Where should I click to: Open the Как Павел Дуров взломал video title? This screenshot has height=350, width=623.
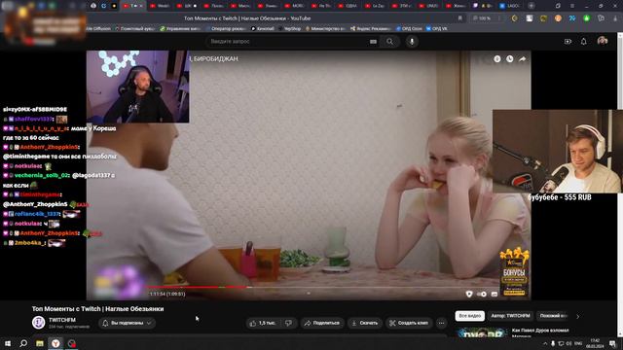pos(540,331)
